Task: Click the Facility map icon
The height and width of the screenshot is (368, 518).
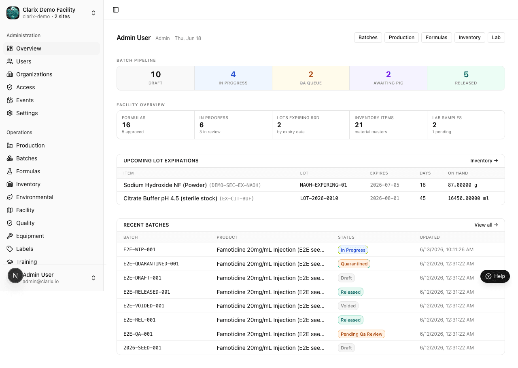Action: pos(10,210)
